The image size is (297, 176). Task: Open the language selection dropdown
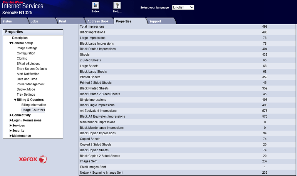[x=183, y=7]
